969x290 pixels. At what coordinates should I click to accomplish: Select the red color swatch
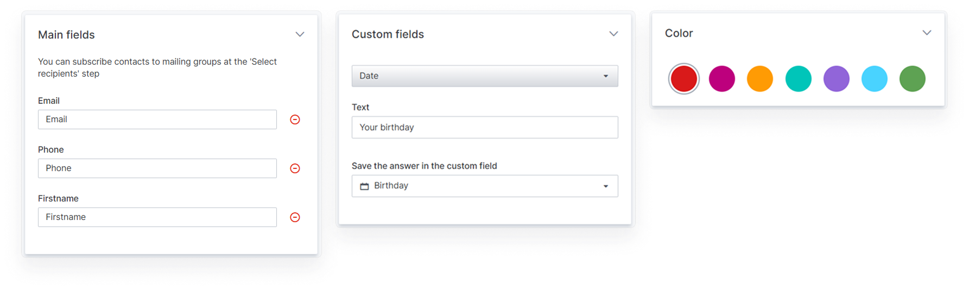point(683,79)
